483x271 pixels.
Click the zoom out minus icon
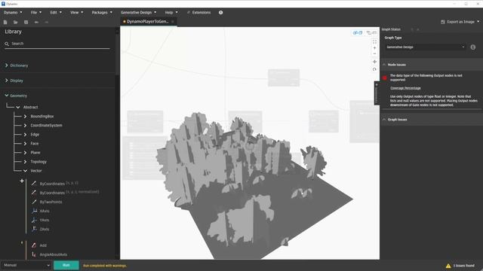pyautogui.click(x=374, y=53)
